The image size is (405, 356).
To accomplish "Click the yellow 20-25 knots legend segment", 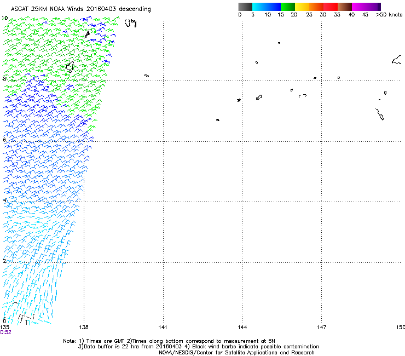I will point(302,7).
